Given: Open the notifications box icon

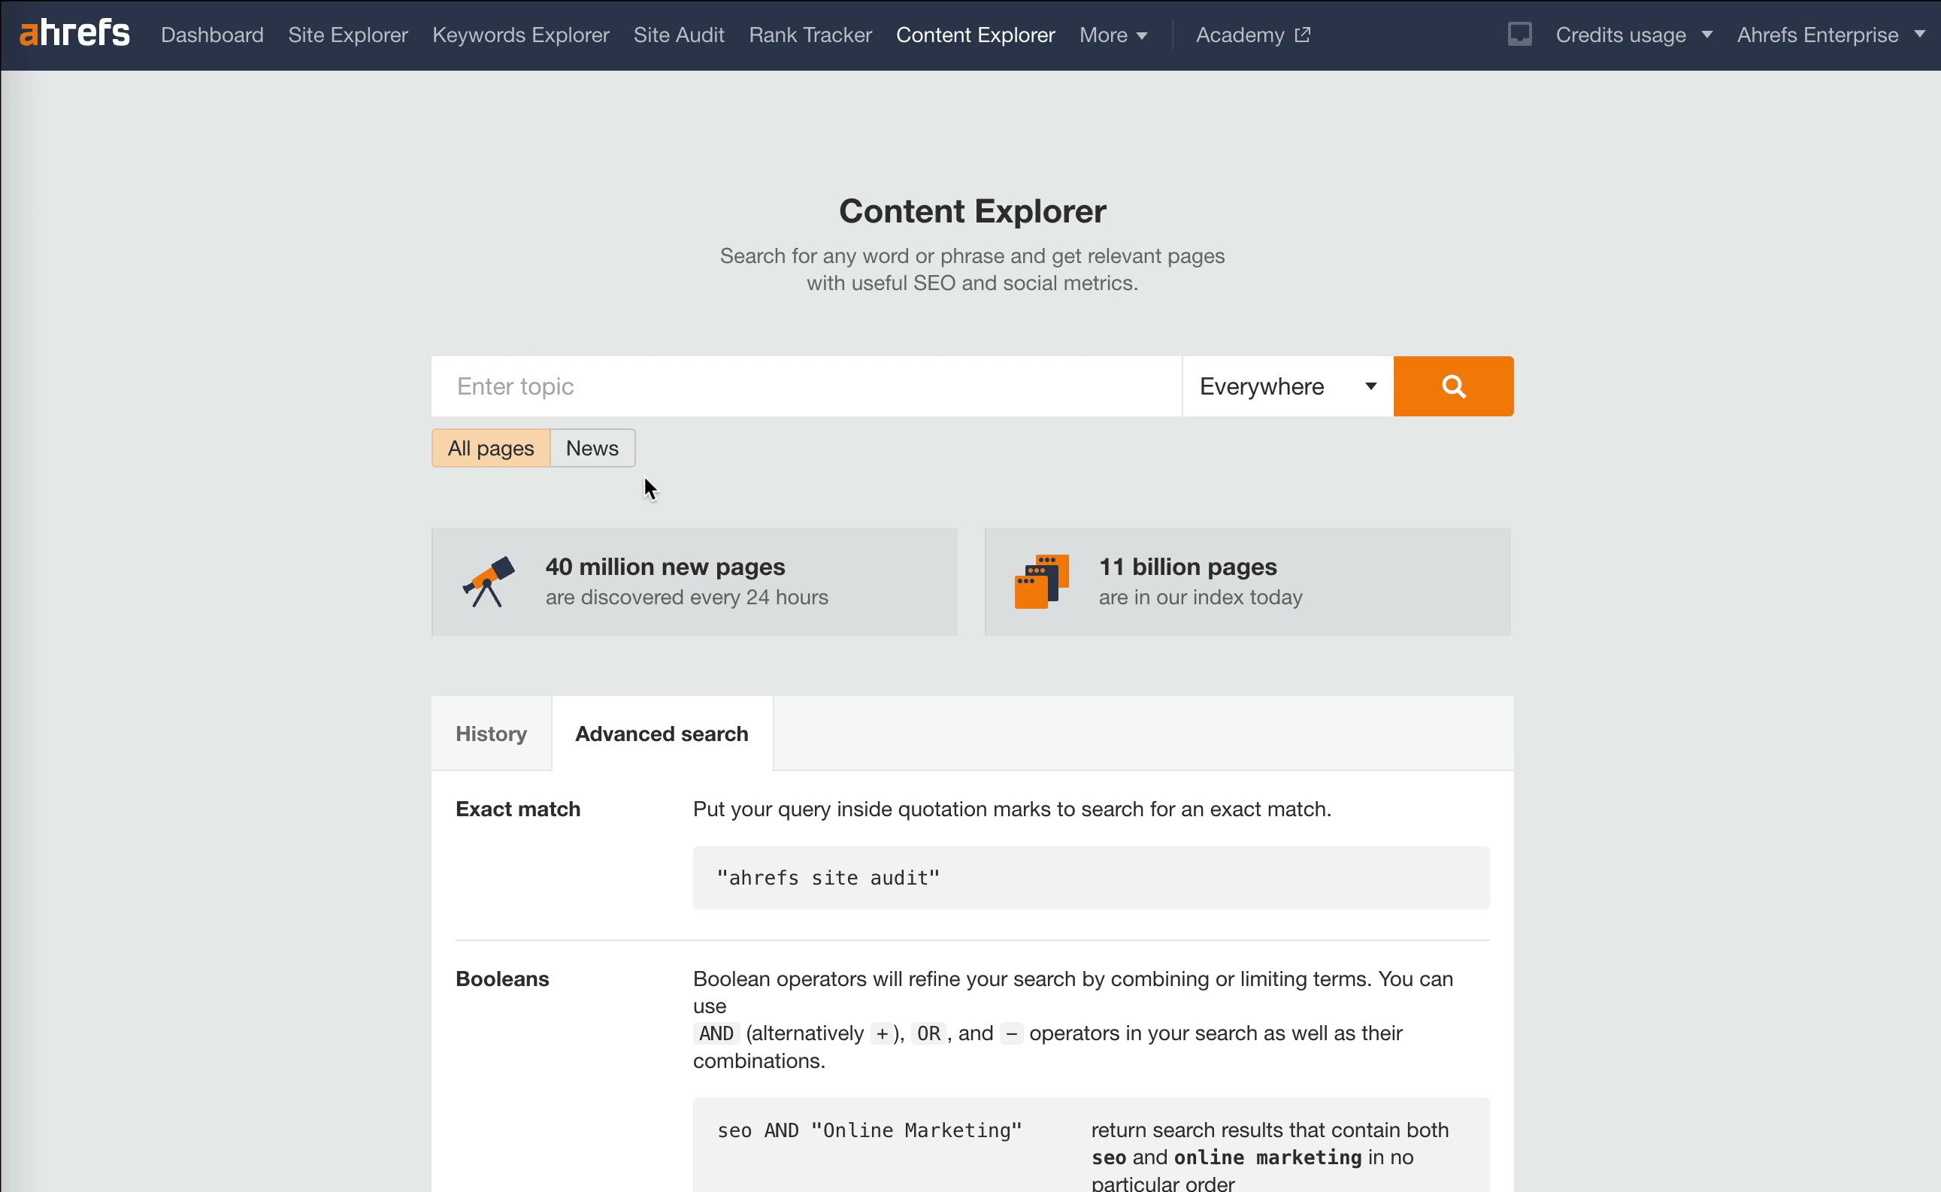Looking at the screenshot, I should (x=1519, y=35).
